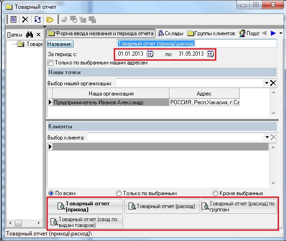Select the Только по выбранным radio button
Screen dimensions: 286x241
pos(119,193)
